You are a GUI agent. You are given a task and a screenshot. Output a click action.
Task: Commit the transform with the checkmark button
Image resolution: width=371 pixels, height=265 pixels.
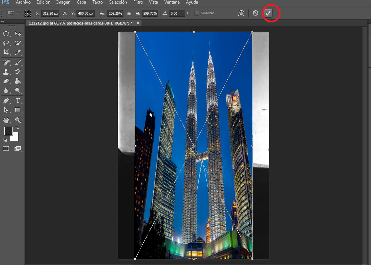coord(268,13)
